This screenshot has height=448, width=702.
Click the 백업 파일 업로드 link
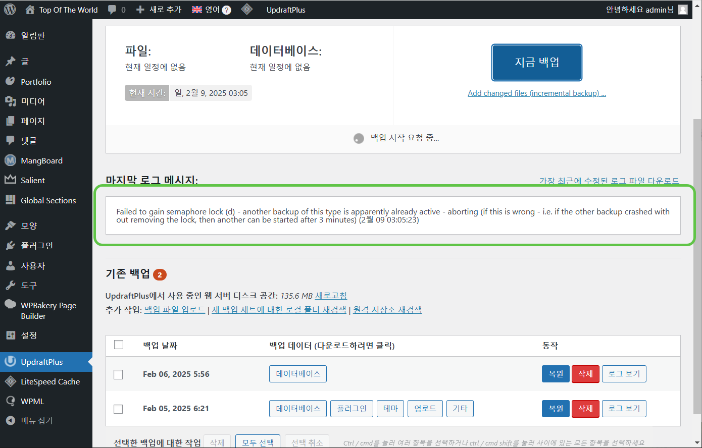click(175, 310)
